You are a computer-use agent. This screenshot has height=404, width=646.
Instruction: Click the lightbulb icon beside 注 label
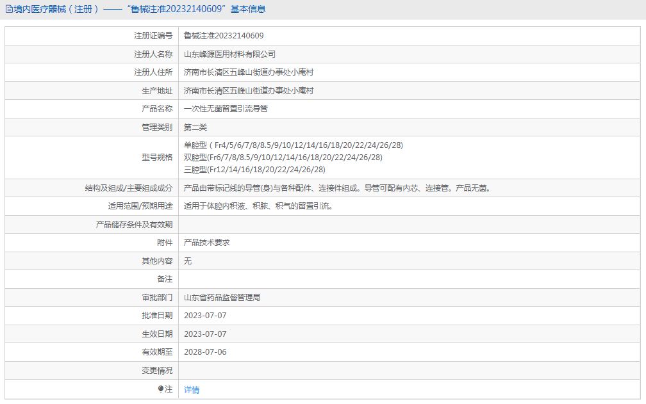161,389
